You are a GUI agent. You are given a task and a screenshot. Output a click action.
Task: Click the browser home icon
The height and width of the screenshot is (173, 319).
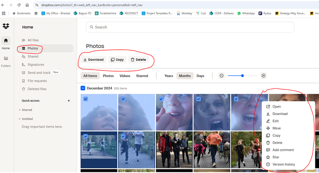(27, 5)
